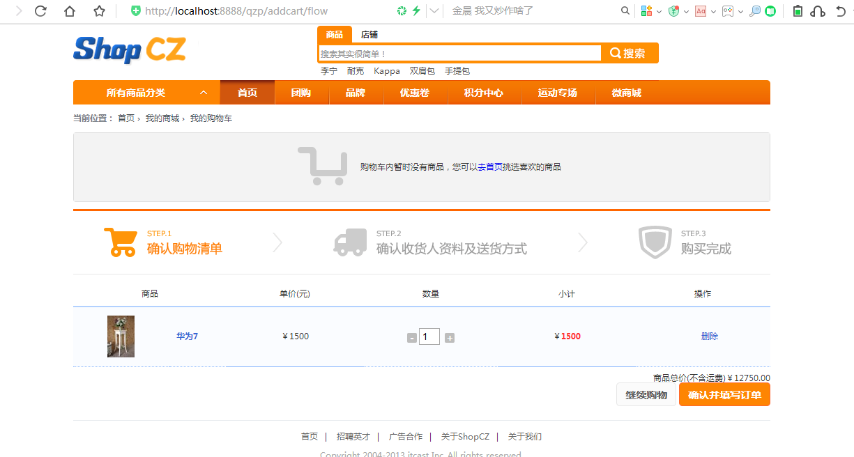Click the headphones icon in toolbar
Image resolution: width=854 pixels, height=457 pixels.
(818, 10)
